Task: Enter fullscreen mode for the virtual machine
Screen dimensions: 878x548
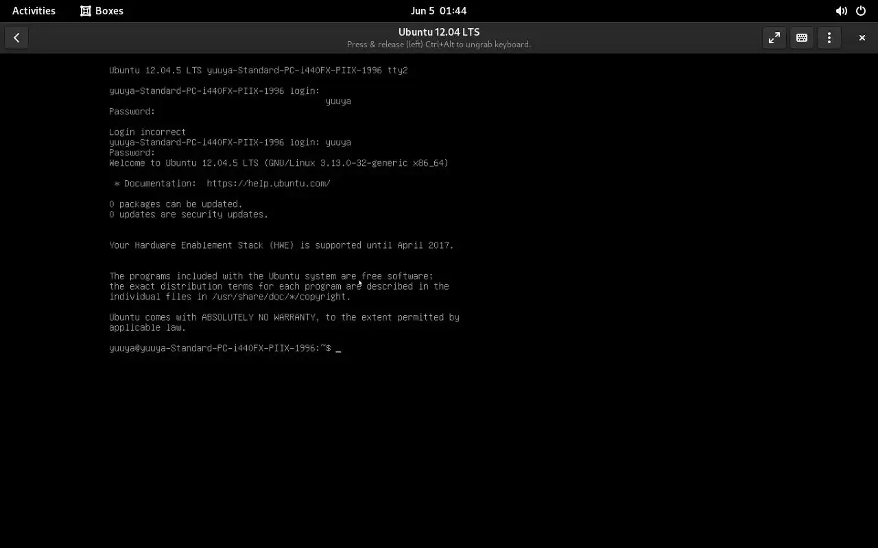Action: [x=774, y=38]
